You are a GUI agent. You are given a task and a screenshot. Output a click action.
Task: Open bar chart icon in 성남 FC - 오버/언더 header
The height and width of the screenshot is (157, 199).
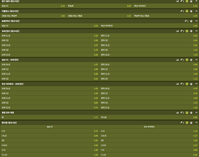[x=177, y=60]
